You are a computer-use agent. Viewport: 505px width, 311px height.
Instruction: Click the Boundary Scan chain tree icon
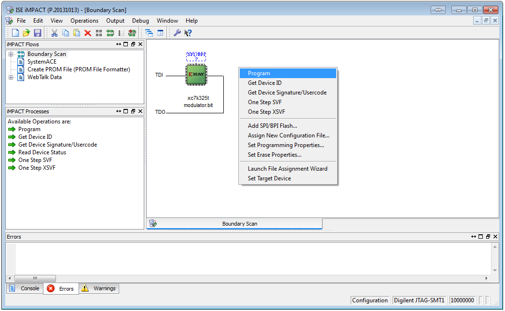tap(21, 54)
